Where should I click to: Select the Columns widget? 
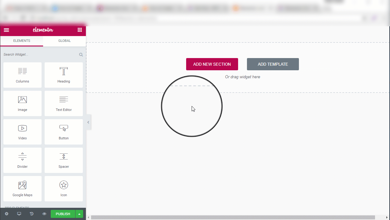23,75
